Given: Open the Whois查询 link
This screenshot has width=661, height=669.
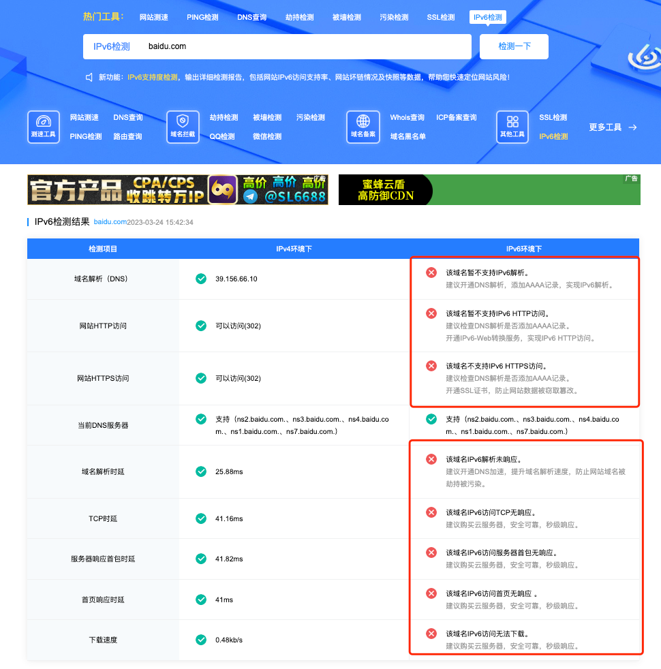Looking at the screenshot, I should coord(407,118).
